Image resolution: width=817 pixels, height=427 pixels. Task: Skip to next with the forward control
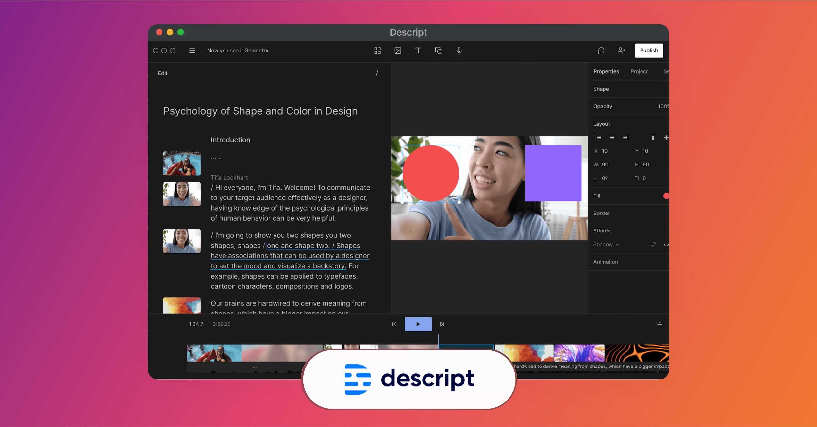[442, 324]
